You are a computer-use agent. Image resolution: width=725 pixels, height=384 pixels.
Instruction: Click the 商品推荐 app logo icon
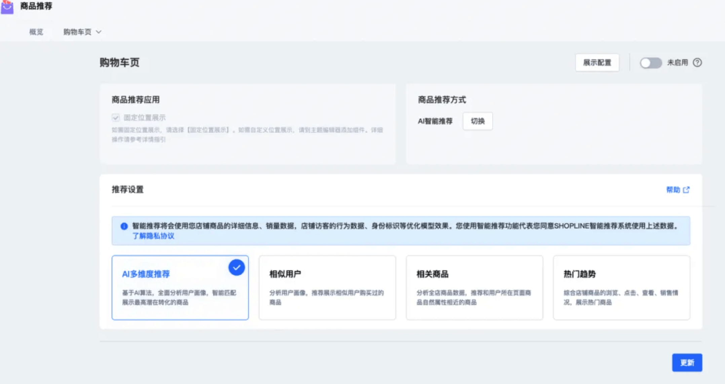(7, 7)
